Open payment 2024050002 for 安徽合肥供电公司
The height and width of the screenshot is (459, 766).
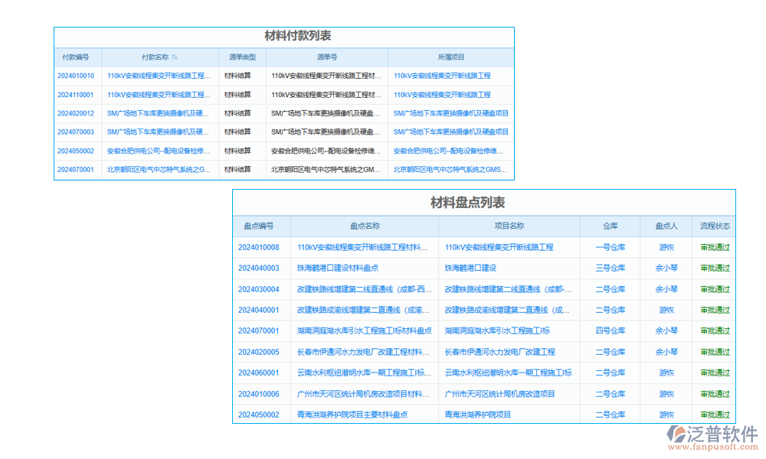[77, 151]
